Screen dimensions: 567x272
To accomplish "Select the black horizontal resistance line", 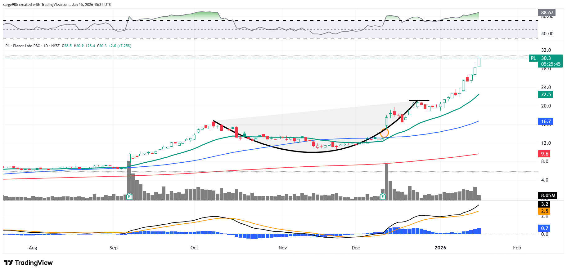I will 419,101.
